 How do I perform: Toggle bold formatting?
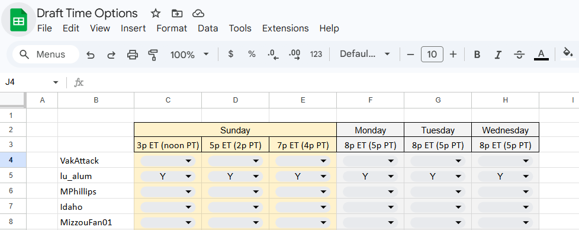tap(477, 55)
